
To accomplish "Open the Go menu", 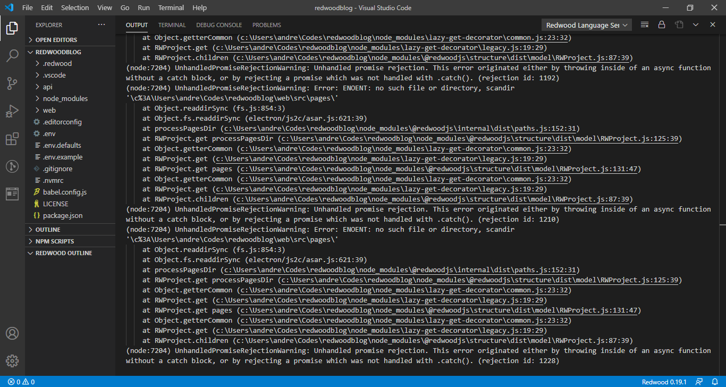I will coord(125,8).
